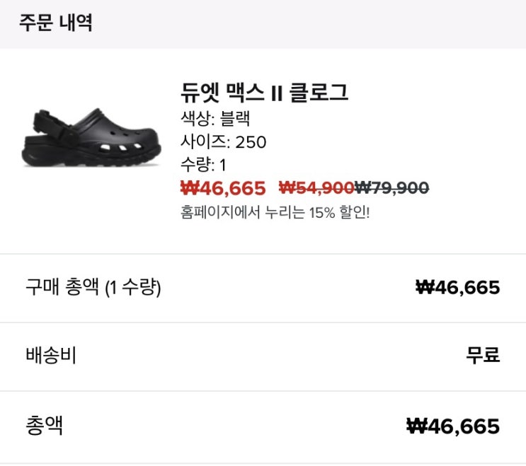Select the 250 size value
Screen dimensions: 526x466
tap(251, 142)
